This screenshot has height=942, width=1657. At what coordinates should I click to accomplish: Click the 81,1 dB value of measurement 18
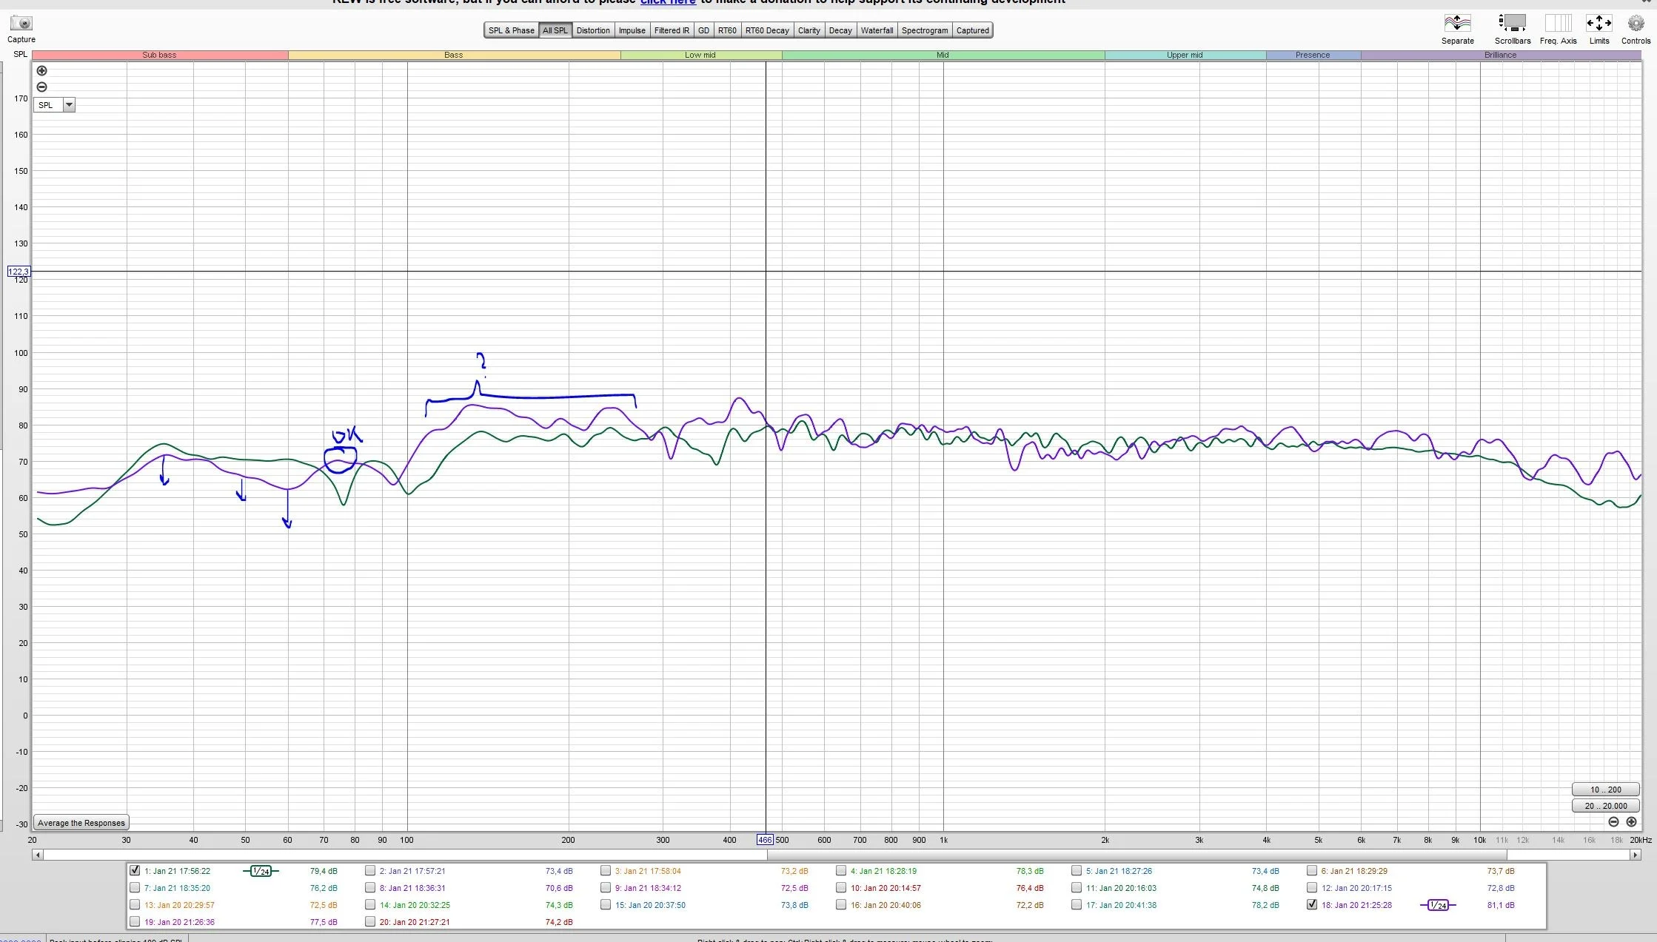click(x=1501, y=905)
